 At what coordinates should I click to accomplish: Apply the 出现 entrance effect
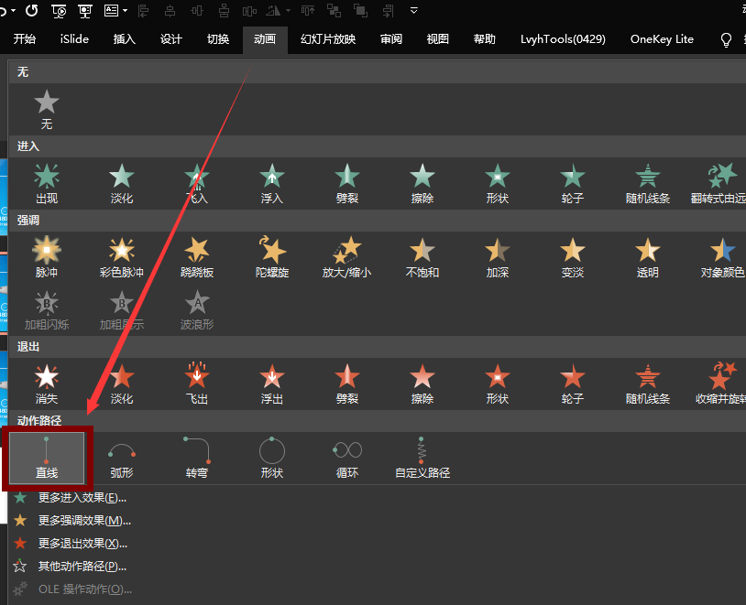pos(47,182)
